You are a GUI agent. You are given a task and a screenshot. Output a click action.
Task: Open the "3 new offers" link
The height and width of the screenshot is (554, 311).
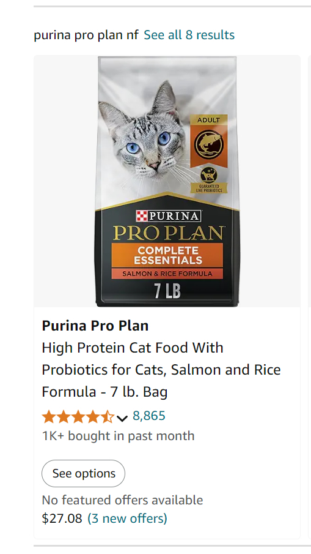coord(127,518)
